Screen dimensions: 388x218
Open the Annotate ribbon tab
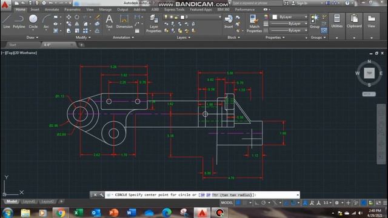point(52,10)
